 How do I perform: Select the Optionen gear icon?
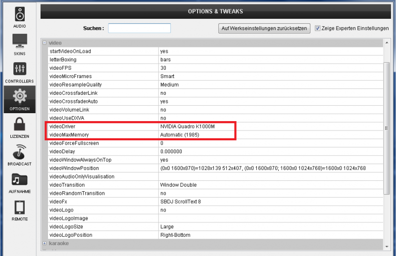20,96
